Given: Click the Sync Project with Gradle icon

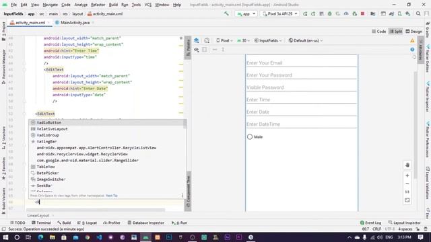Looking at the screenshot, I should [x=391, y=13].
